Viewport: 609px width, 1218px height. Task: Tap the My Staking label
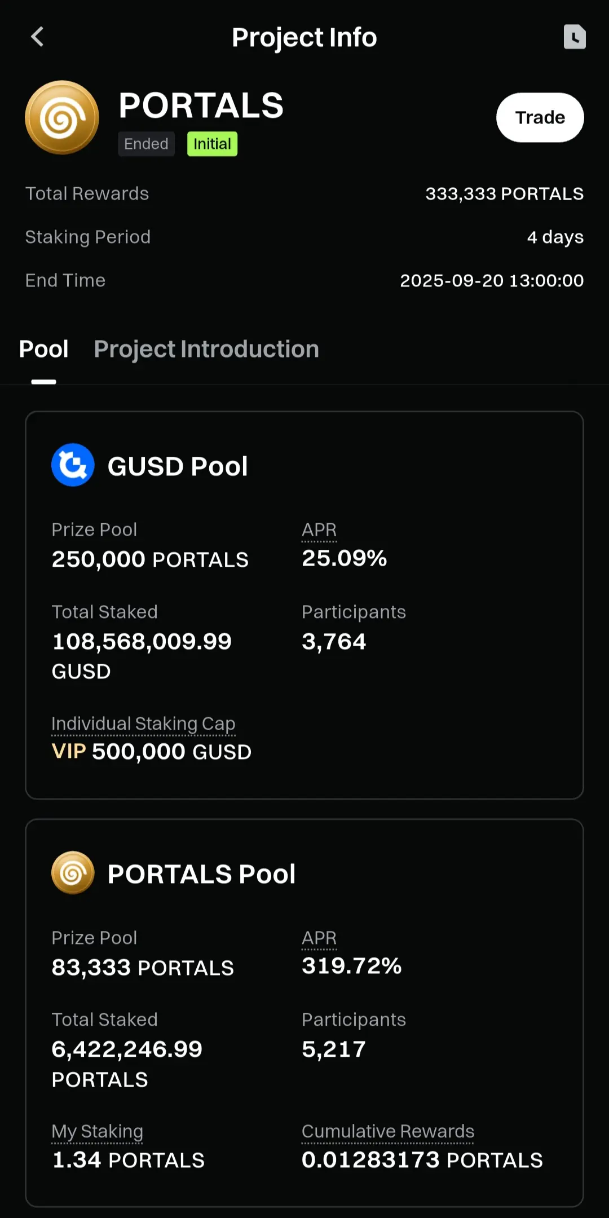[97, 1132]
